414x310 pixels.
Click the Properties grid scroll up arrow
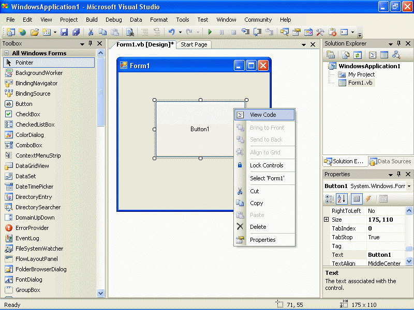(409, 210)
